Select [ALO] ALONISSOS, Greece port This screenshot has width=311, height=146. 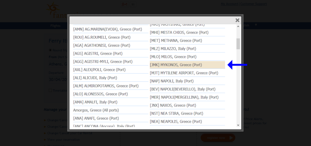[111, 94]
